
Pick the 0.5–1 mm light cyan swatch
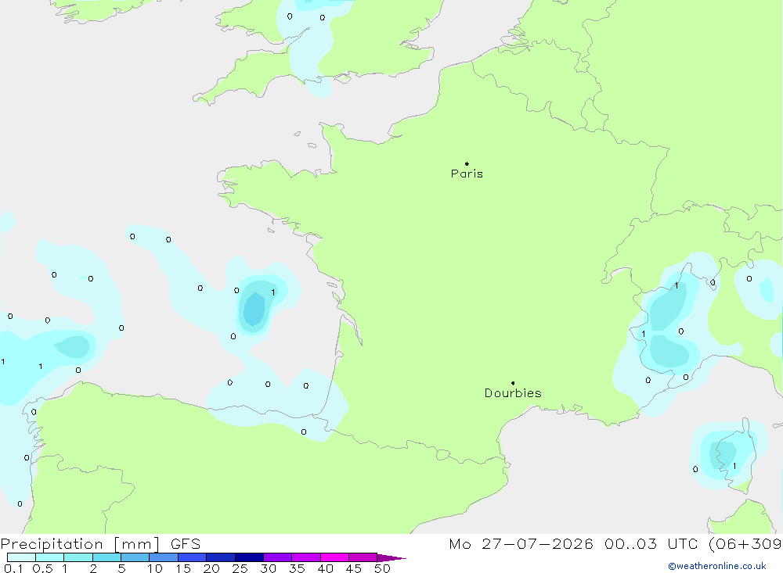[x=50, y=557]
